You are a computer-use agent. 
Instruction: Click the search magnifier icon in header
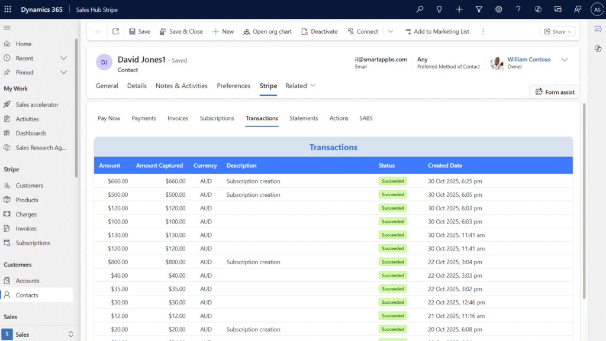tap(420, 9)
